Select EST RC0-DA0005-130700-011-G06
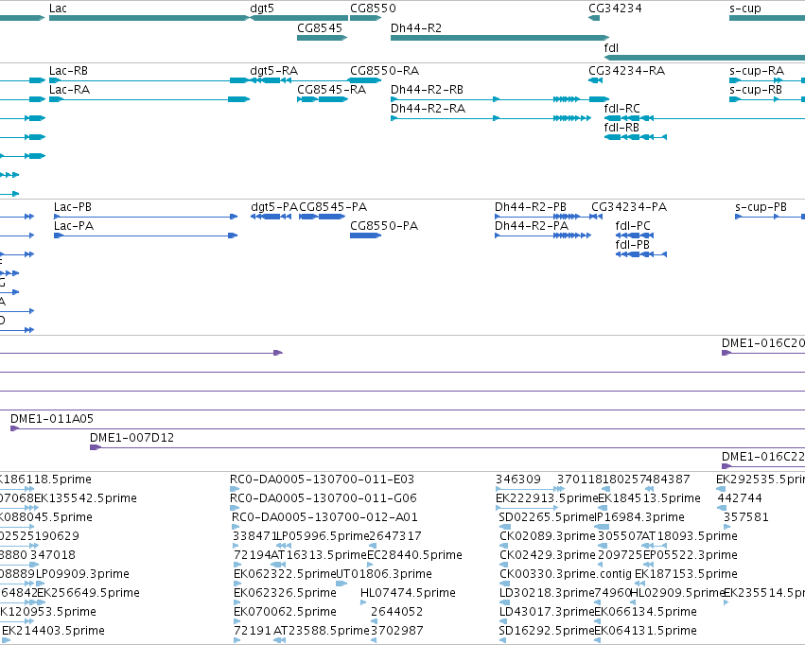The width and height of the screenshot is (805, 645). [x=324, y=498]
